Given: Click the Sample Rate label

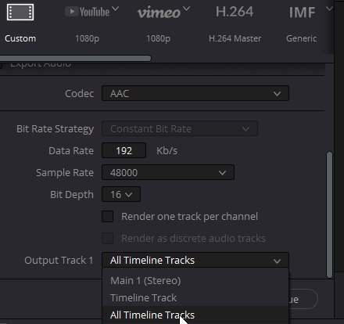Looking at the screenshot, I should coord(65,173).
